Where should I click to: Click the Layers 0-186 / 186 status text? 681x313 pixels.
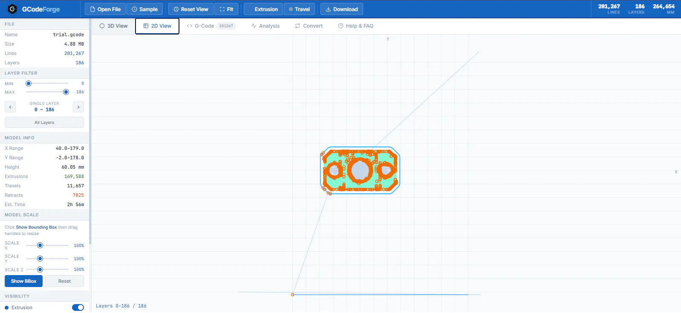121,306
